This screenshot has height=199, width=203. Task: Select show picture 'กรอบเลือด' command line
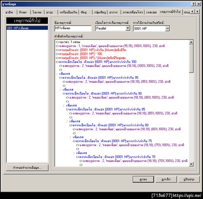pos(110,46)
